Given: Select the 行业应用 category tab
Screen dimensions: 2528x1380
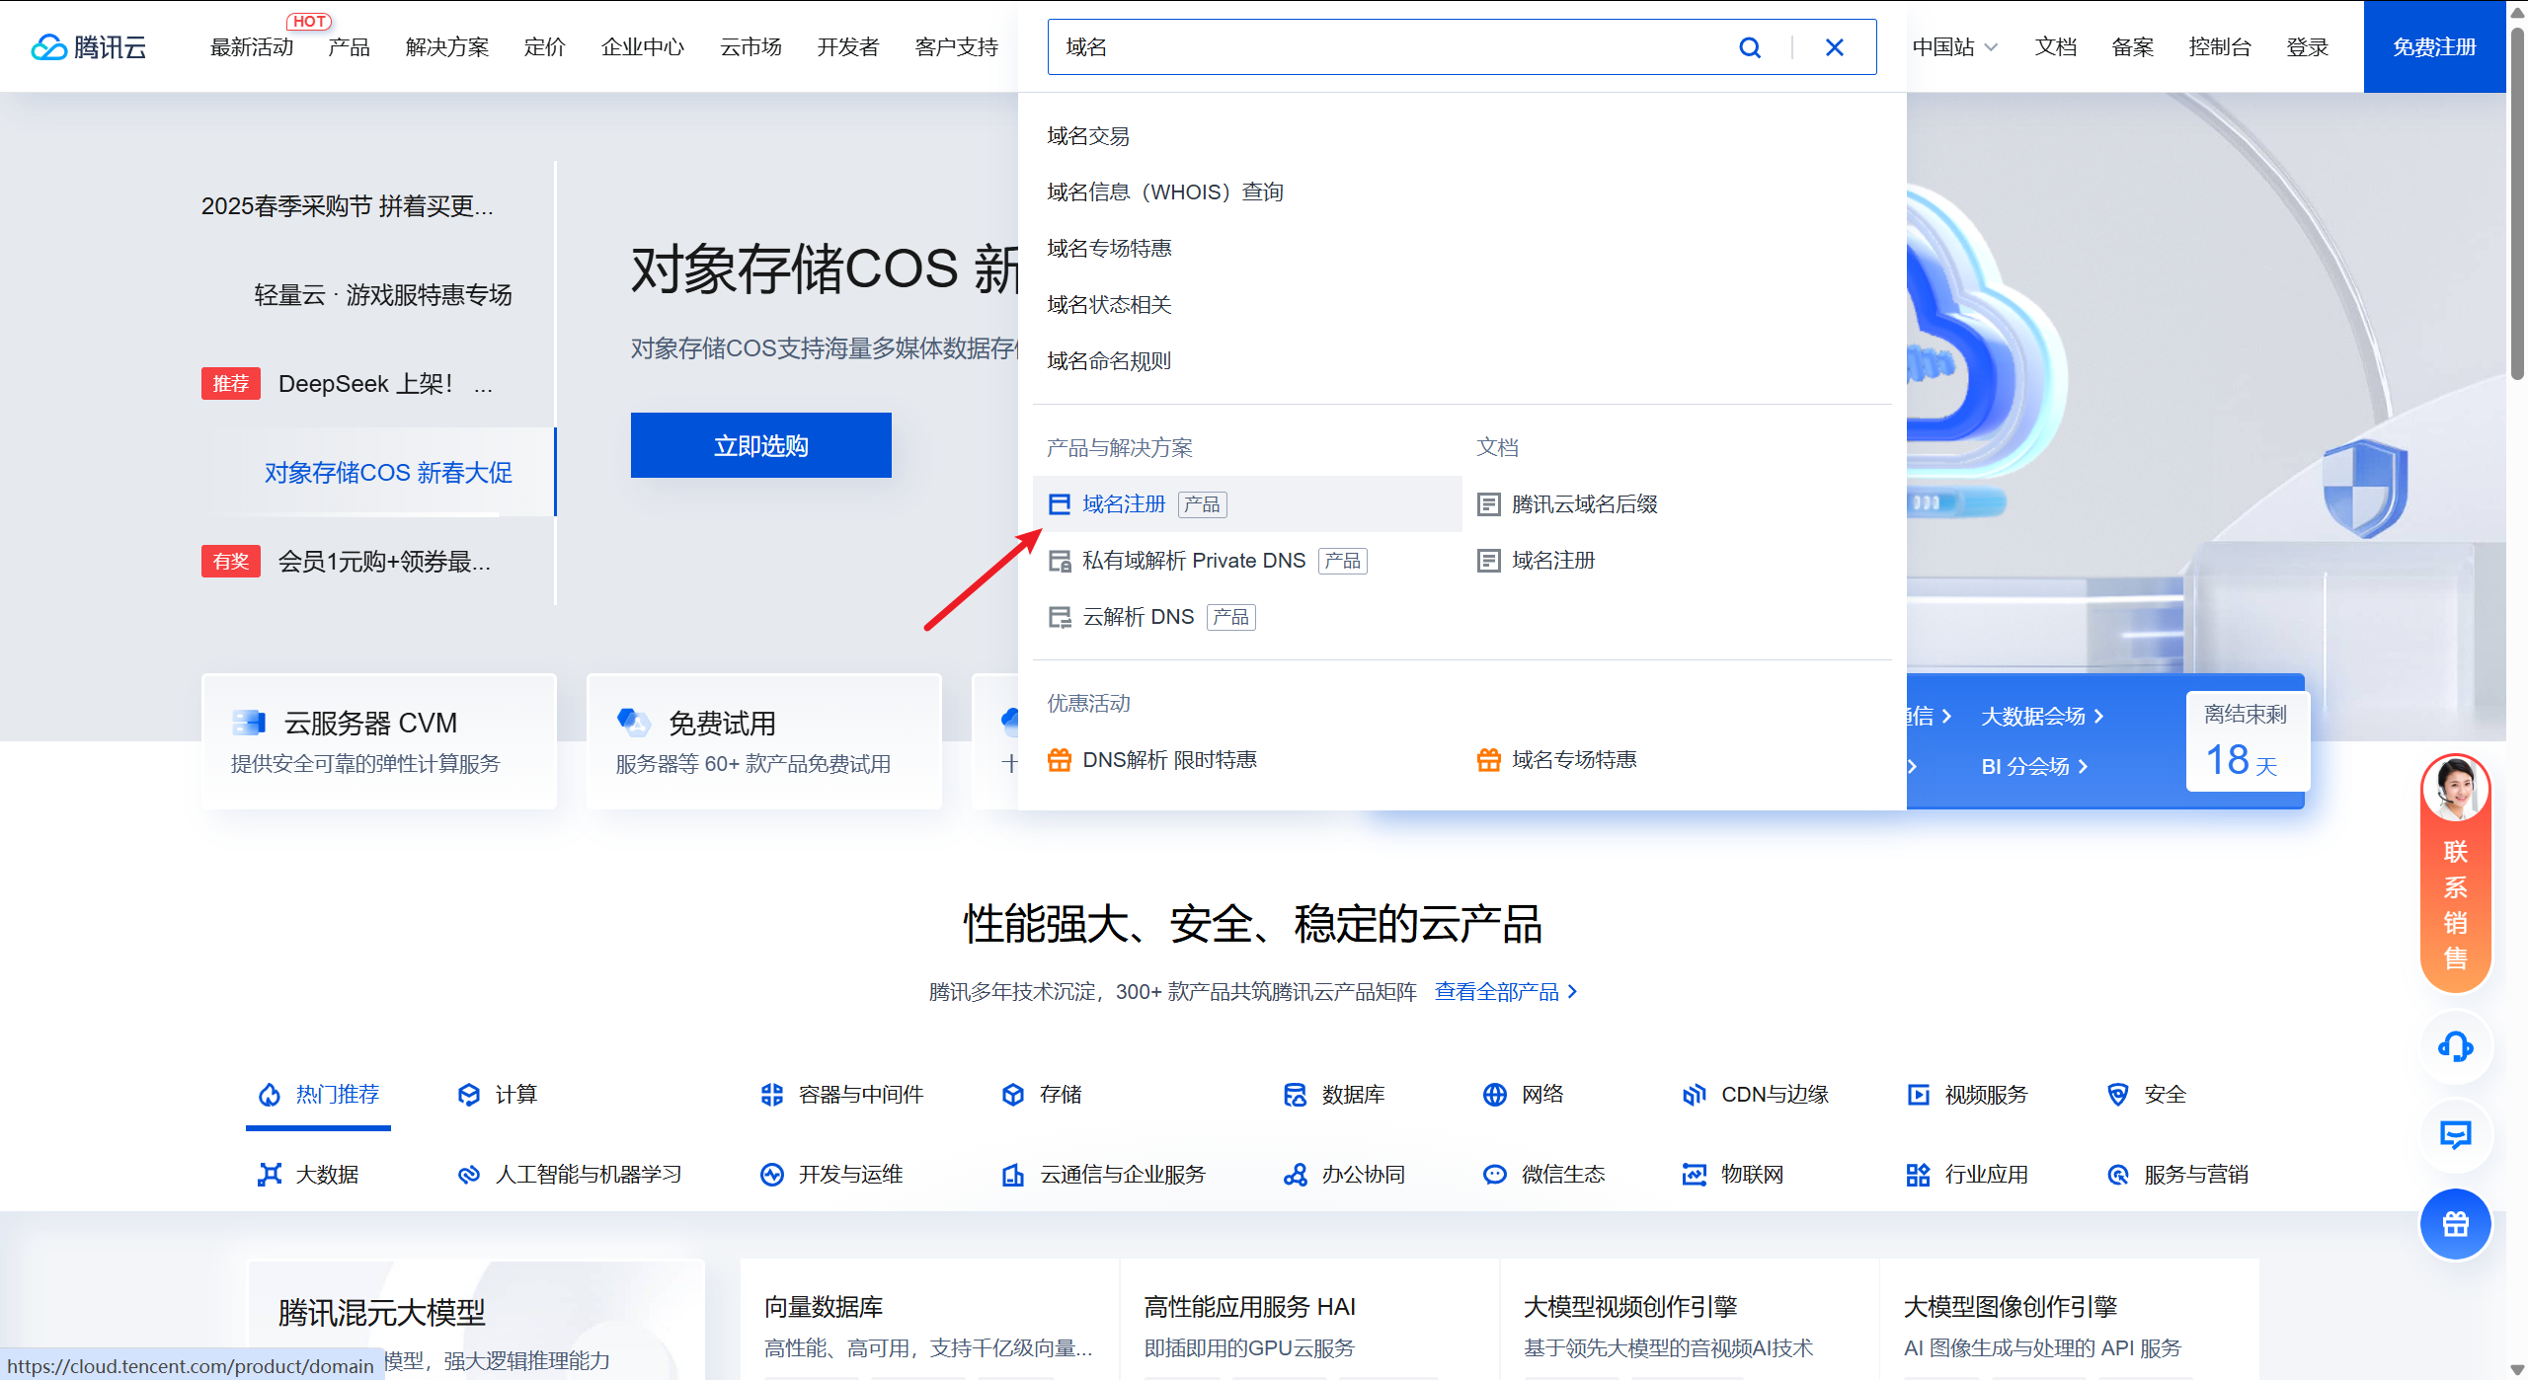Looking at the screenshot, I should [1967, 1174].
